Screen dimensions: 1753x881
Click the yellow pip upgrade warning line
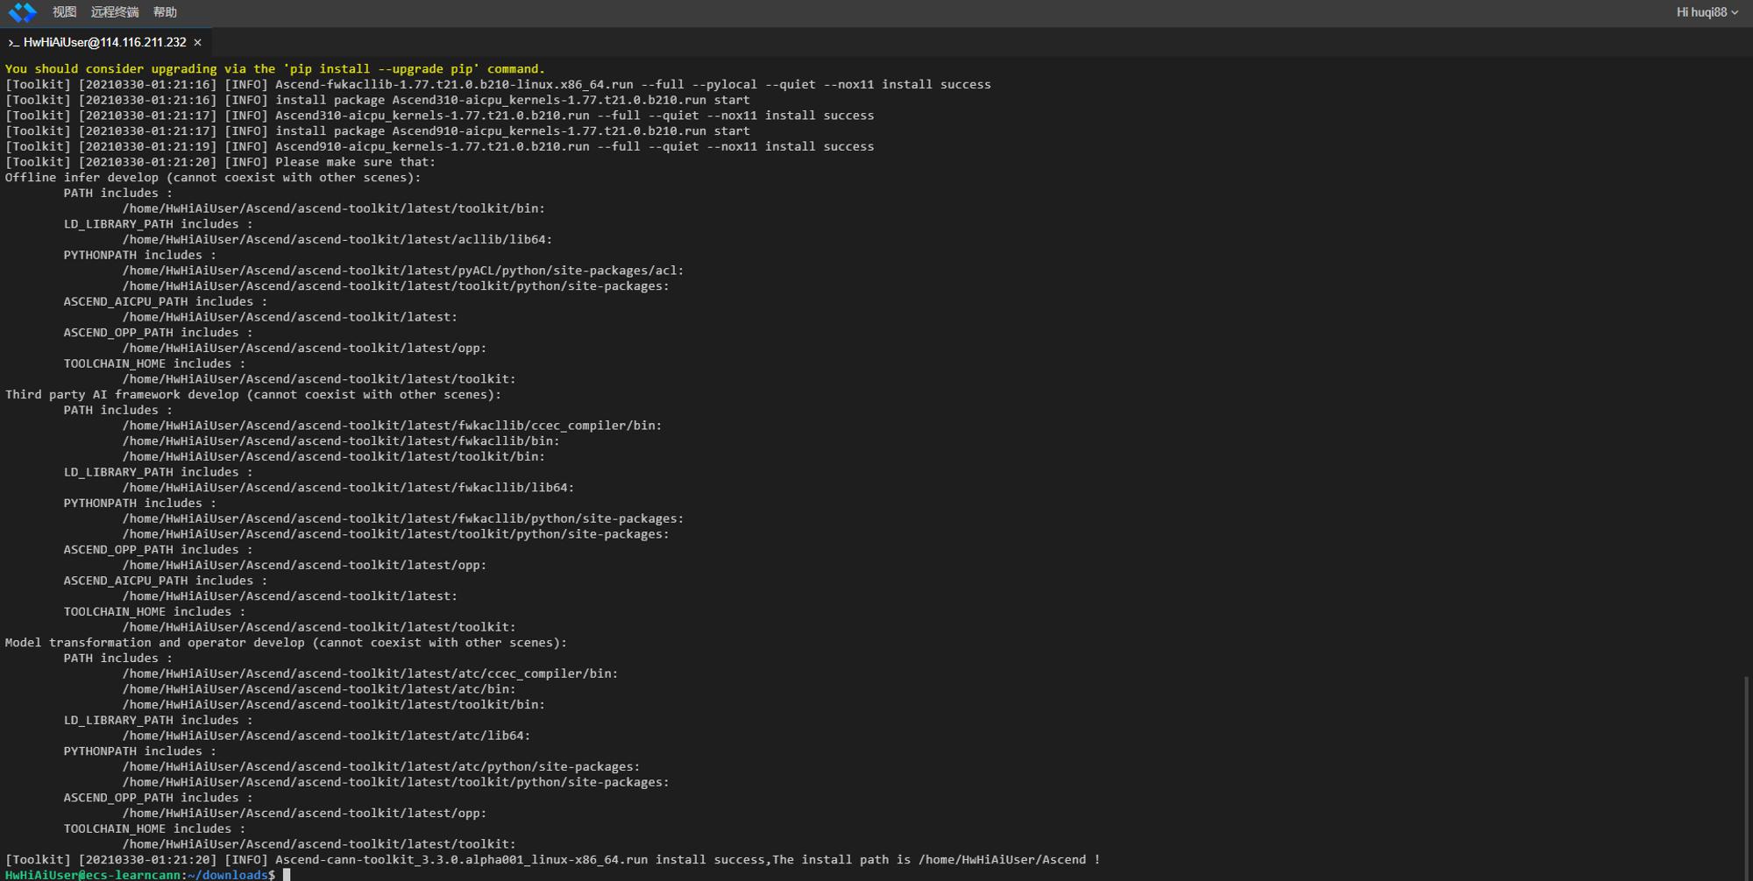(275, 69)
